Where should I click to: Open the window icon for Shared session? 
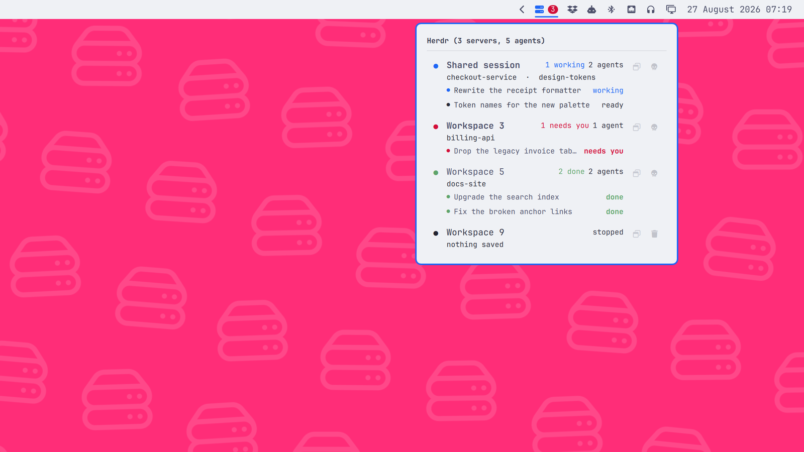click(x=636, y=67)
